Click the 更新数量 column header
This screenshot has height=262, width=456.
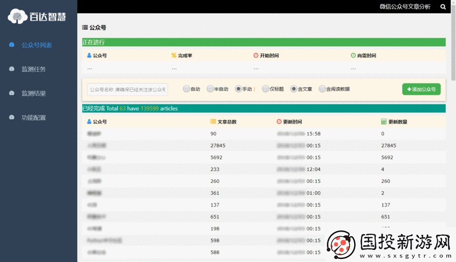[x=398, y=122]
